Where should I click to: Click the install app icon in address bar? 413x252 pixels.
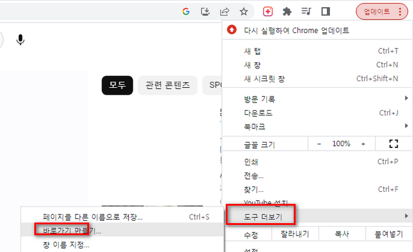coord(205,11)
